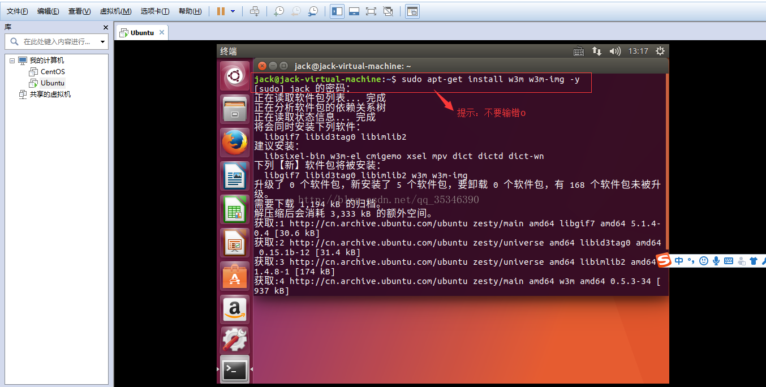Open the session power gear menu
Screen dimensions: 766x387
click(660, 51)
